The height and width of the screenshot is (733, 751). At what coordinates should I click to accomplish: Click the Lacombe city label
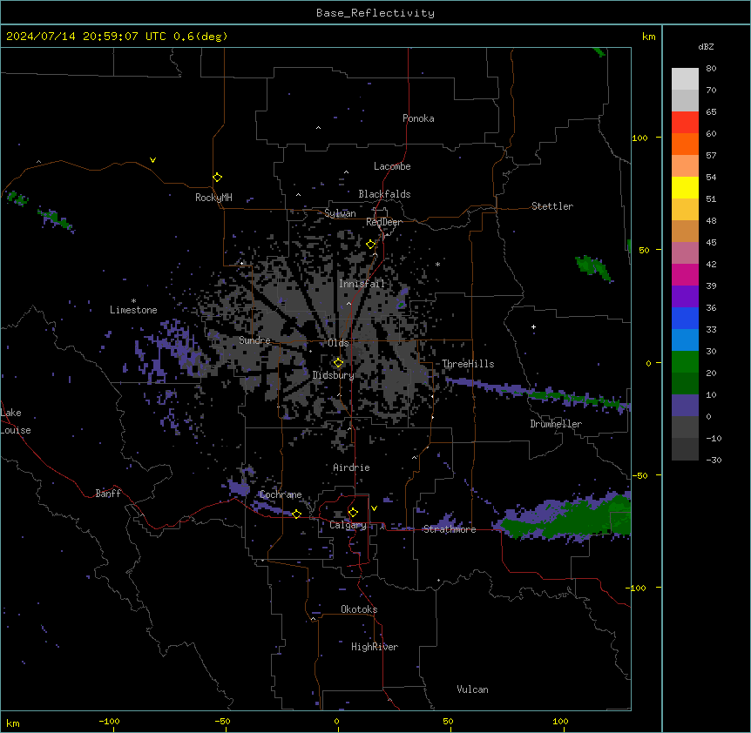point(392,166)
